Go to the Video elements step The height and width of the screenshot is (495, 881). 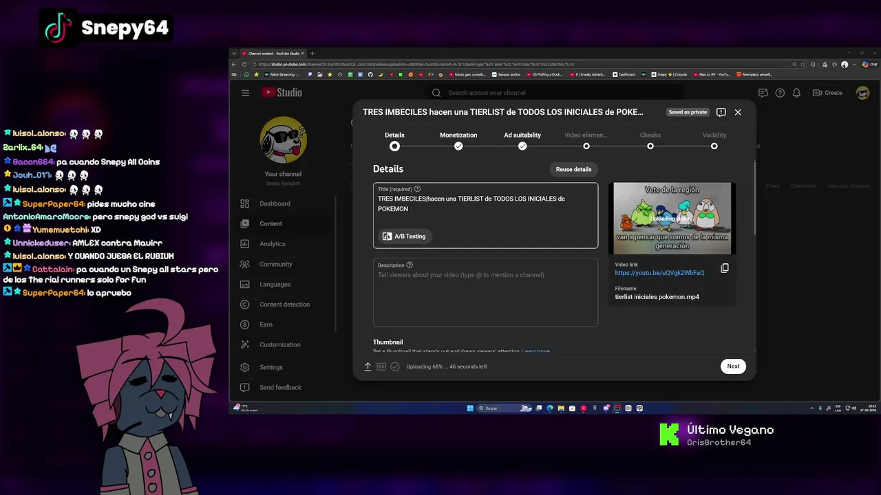(x=586, y=140)
